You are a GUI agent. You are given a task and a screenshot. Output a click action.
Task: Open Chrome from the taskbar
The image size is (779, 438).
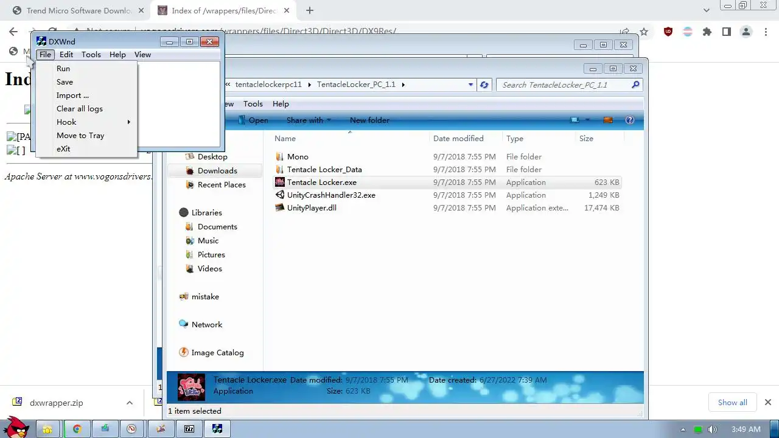pos(77,429)
